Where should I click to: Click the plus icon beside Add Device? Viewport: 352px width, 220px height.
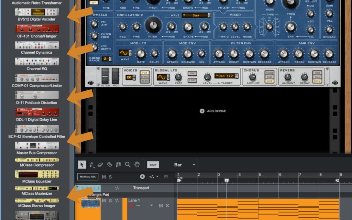tap(202, 111)
